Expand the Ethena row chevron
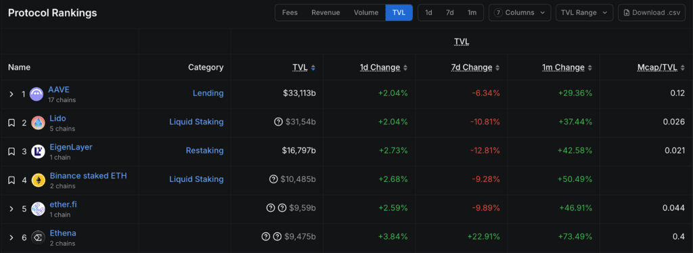Screen dimensions: 693x253 tap(12, 237)
